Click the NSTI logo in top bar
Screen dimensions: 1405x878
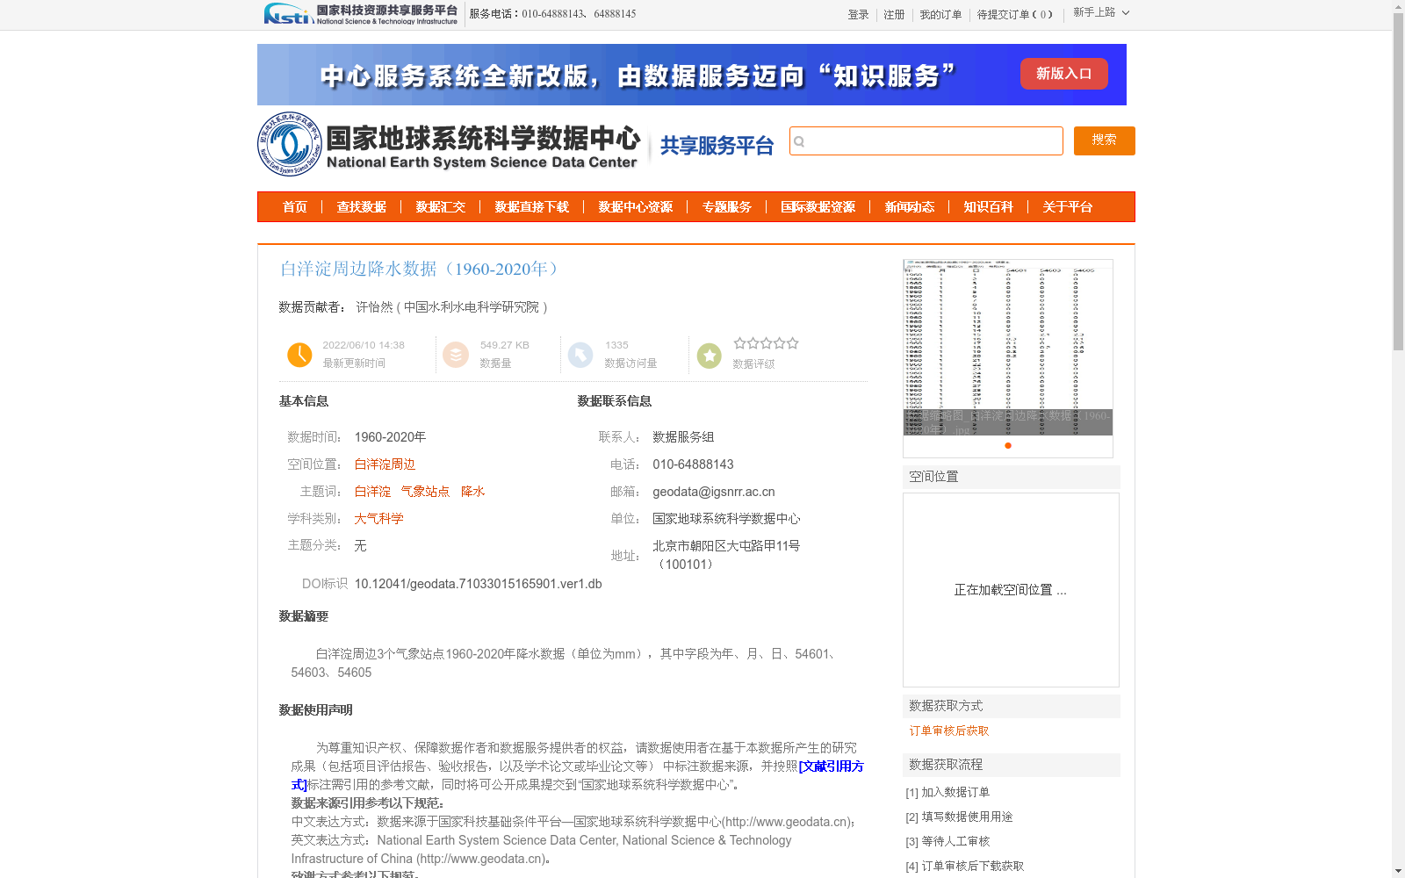tap(361, 14)
